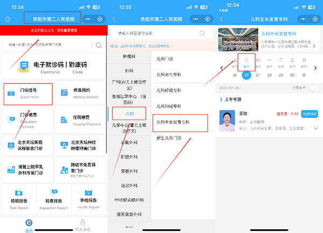Select 泌尿外科 in department sidebar
Screen dimensions: 323x233
129,186
